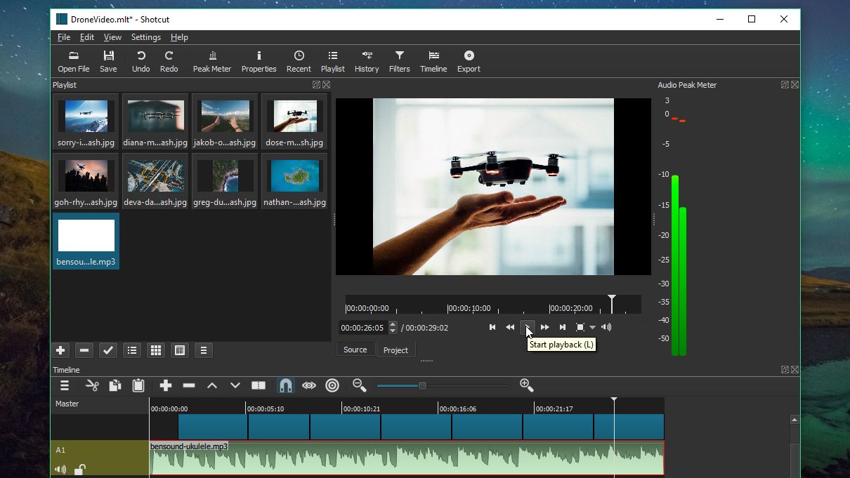This screenshot has width=850, height=478.
Task: Save the DroneVideo project
Action: pos(108,60)
